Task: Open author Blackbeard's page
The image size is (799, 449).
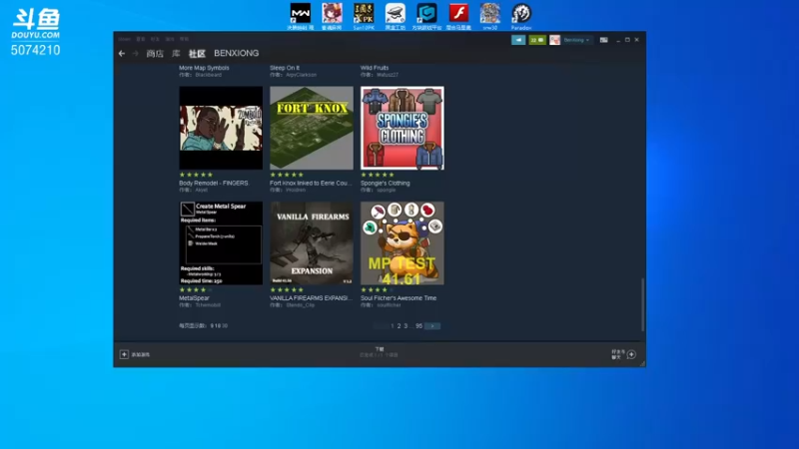Action: point(208,75)
